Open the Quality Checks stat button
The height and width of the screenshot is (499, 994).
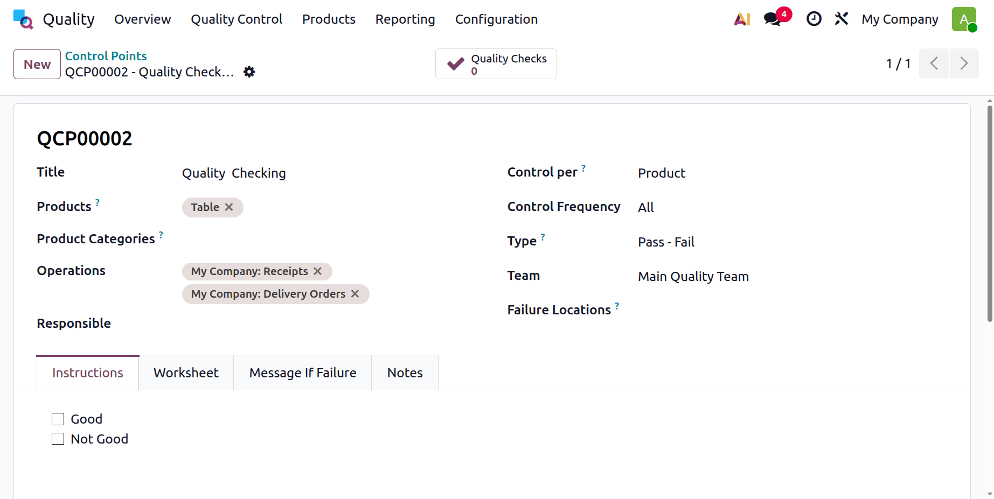tap(496, 64)
